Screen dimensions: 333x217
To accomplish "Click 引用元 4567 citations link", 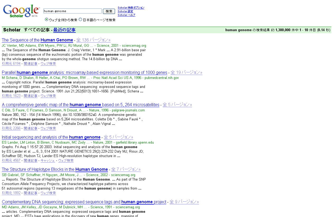I will pyautogui.click(x=11, y=161).
